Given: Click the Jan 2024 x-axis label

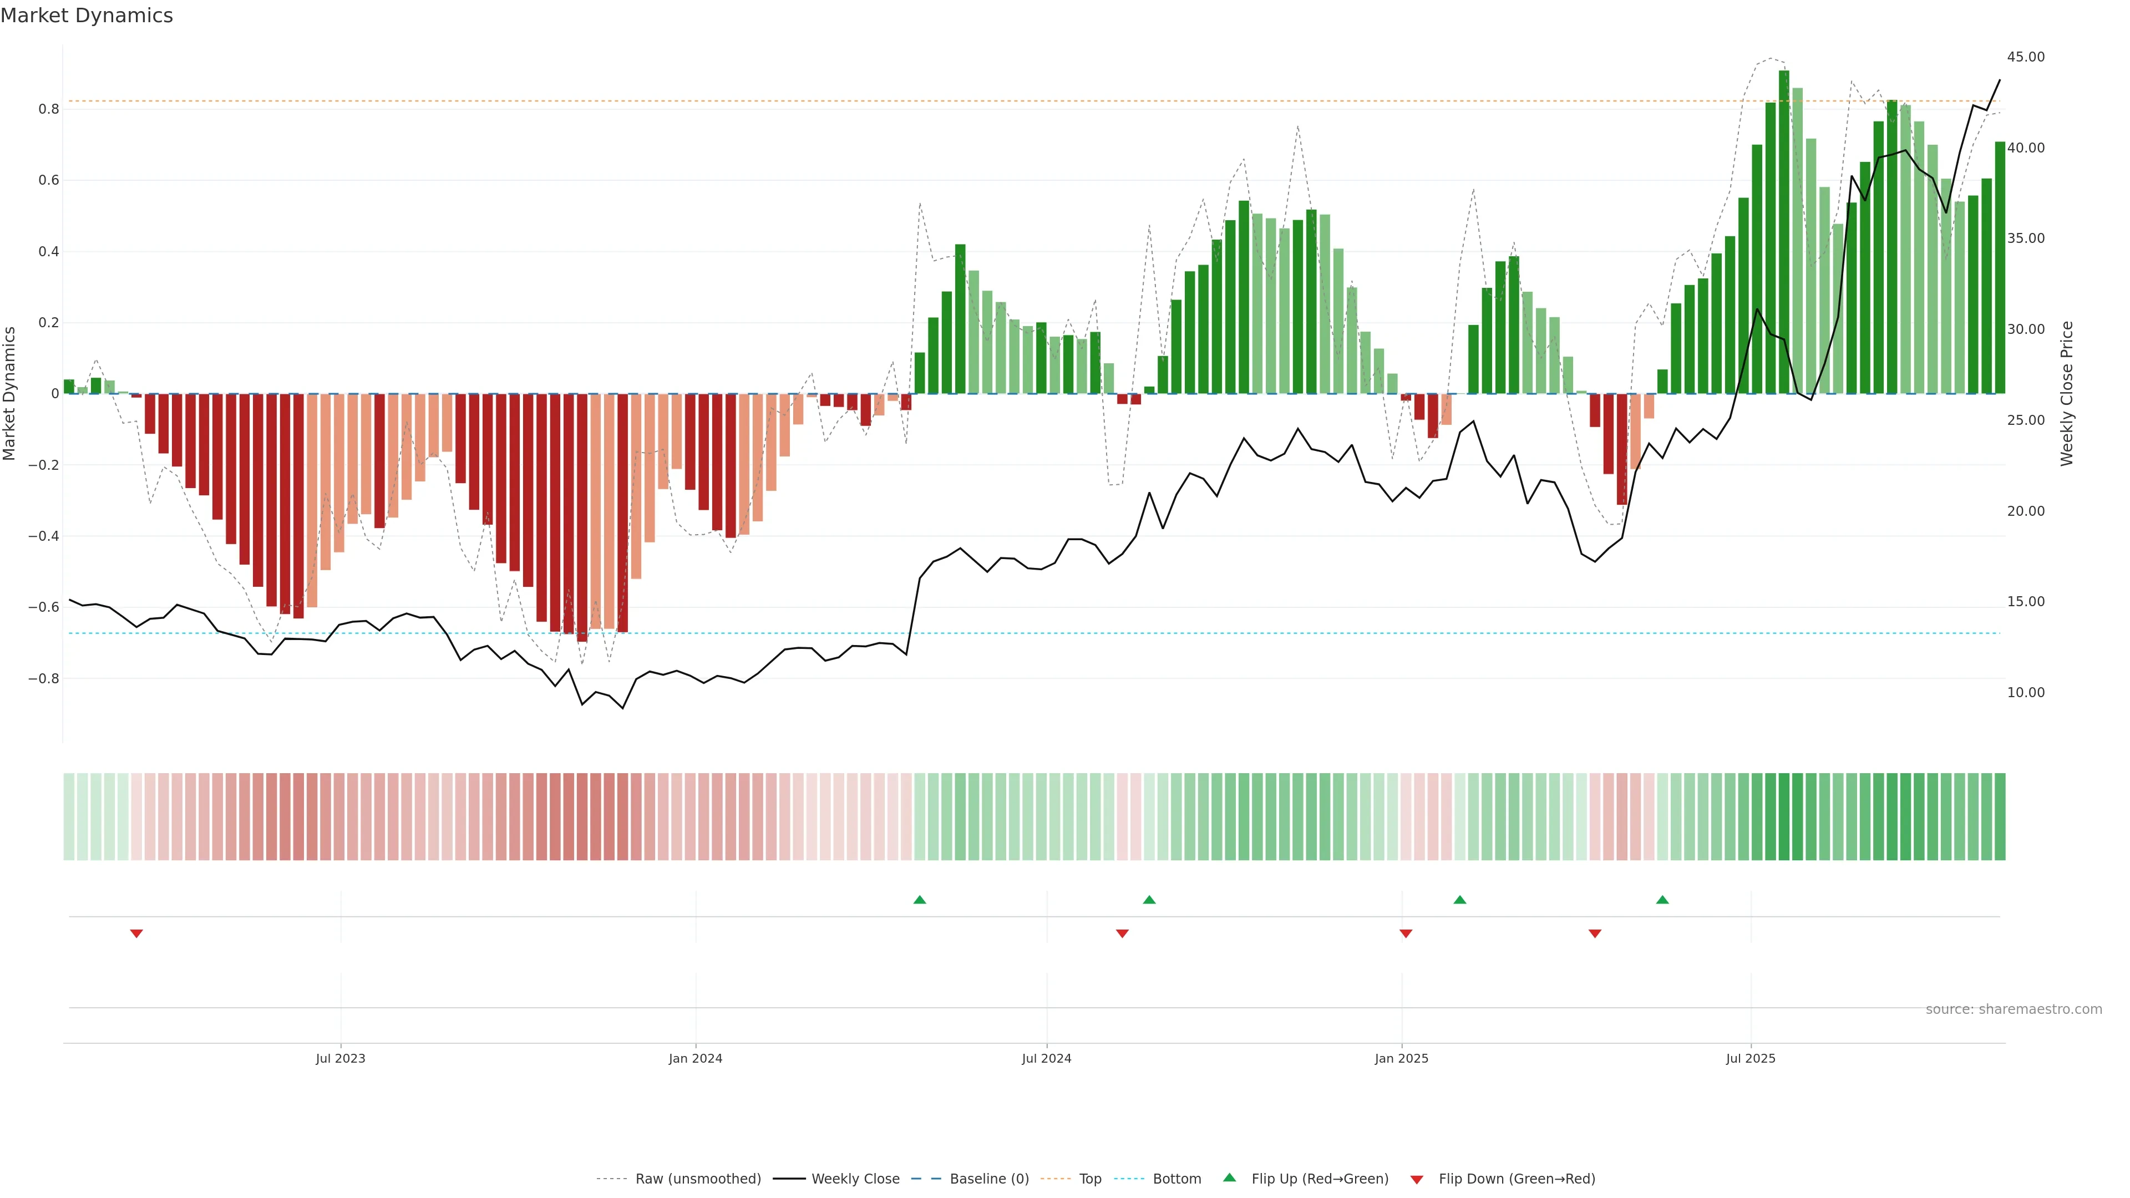Looking at the screenshot, I should tap(696, 1058).
